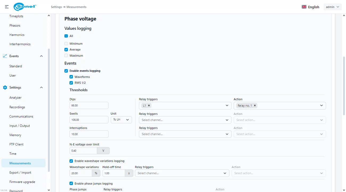Disable waveshape variations logging checkbox
The image size is (346, 192).
[71, 161]
